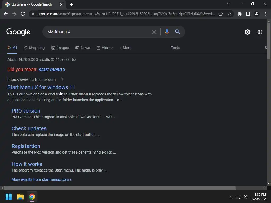This screenshot has width=271, height=203.
Task: Click into the search field containing 'startmenu x'
Action: pos(97,32)
